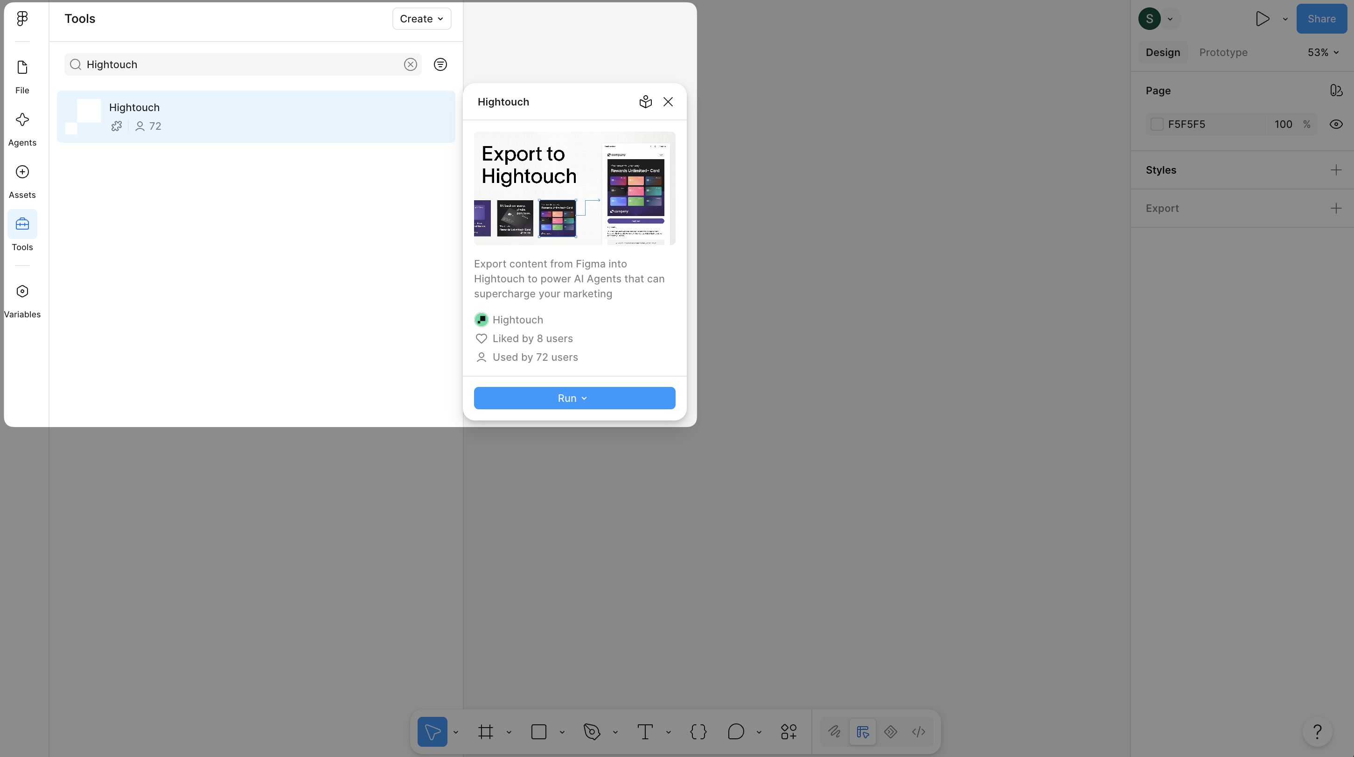The width and height of the screenshot is (1354, 757).
Task: Open the Actions components tool
Action: tap(789, 731)
